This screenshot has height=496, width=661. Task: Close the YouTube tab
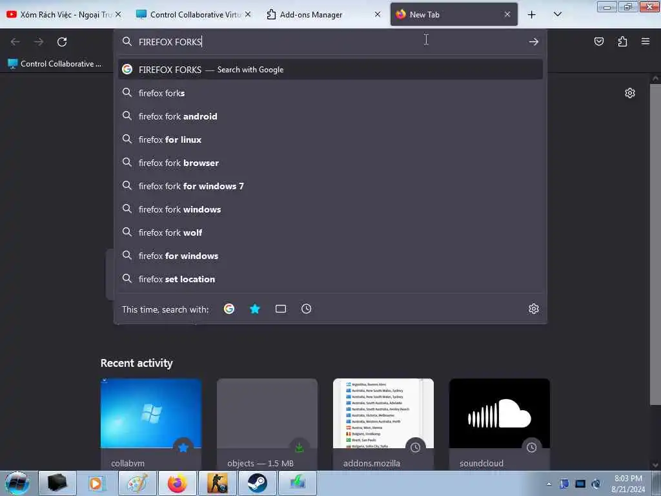coord(118,14)
